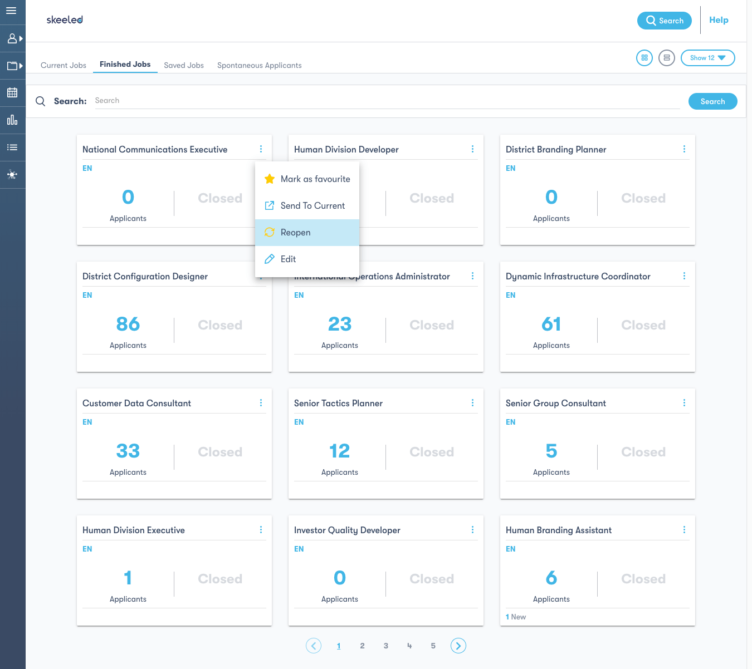Open Dynamic Infrastructure Coordinator job title

point(578,277)
